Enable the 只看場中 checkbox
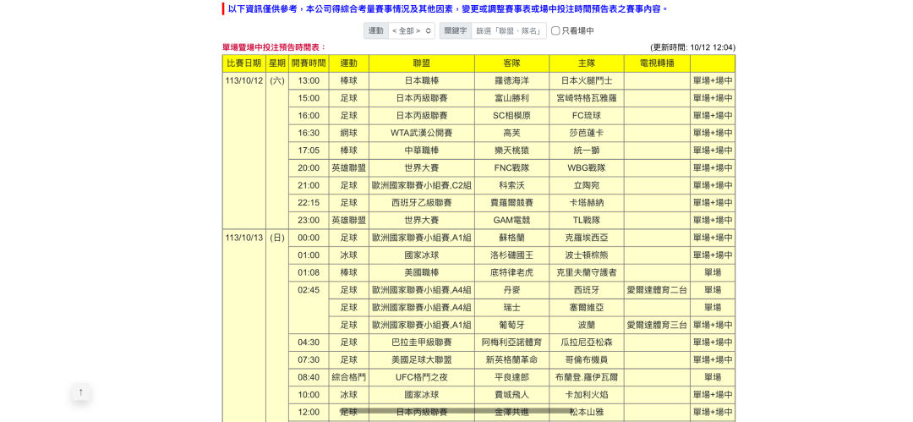 (x=555, y=31)
